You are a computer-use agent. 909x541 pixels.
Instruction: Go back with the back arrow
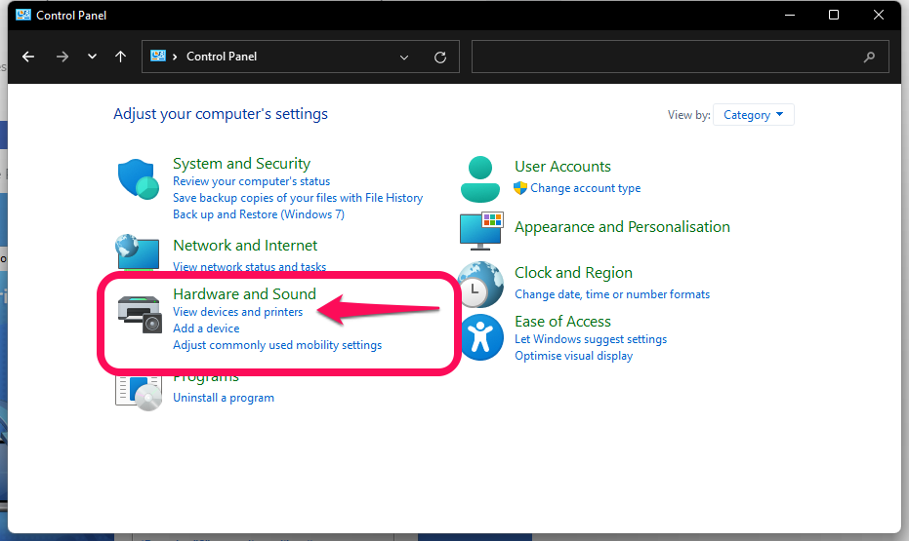28,57
